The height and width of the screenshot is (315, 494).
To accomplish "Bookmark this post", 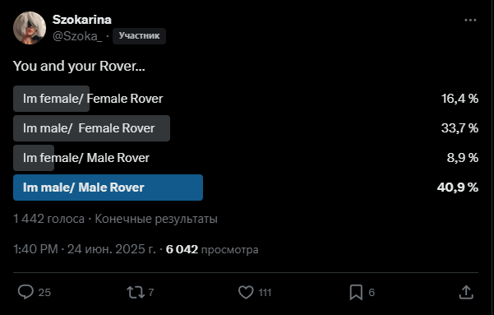I will click(356, 292).
